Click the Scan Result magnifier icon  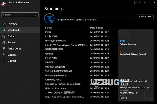coord(4,30)
